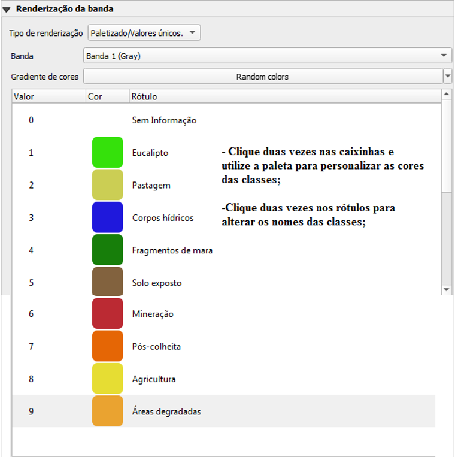This screenshot has height=457, width=455.
Task: Click the Random colors gradient button
Action: coord(263,76)
